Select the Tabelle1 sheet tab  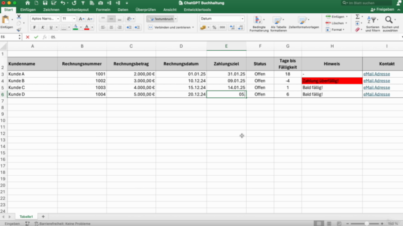(26, 217)
